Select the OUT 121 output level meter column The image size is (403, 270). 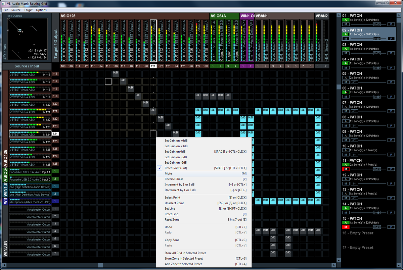pyautogui.click(x=153, y=41)
